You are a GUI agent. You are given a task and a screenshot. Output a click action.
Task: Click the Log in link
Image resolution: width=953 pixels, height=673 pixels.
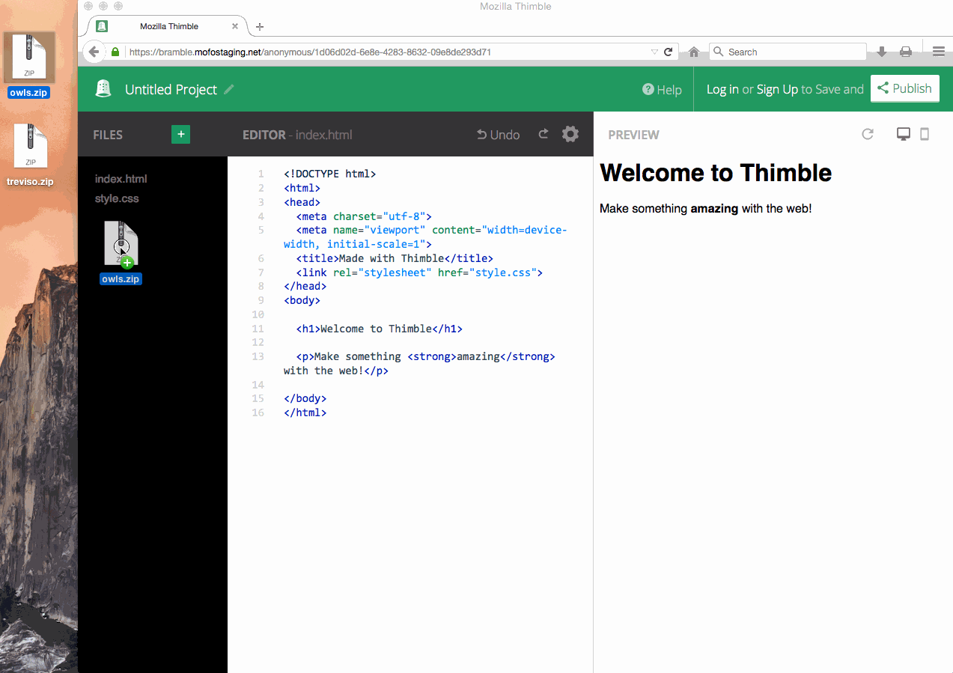tap(722, 89)
